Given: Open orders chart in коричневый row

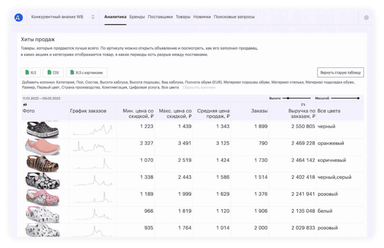Looking at the screenshot, I should (92, 164).
